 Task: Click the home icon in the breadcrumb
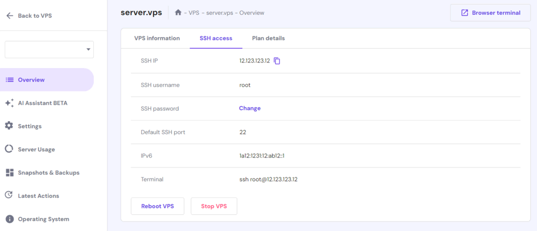(178, 13)
